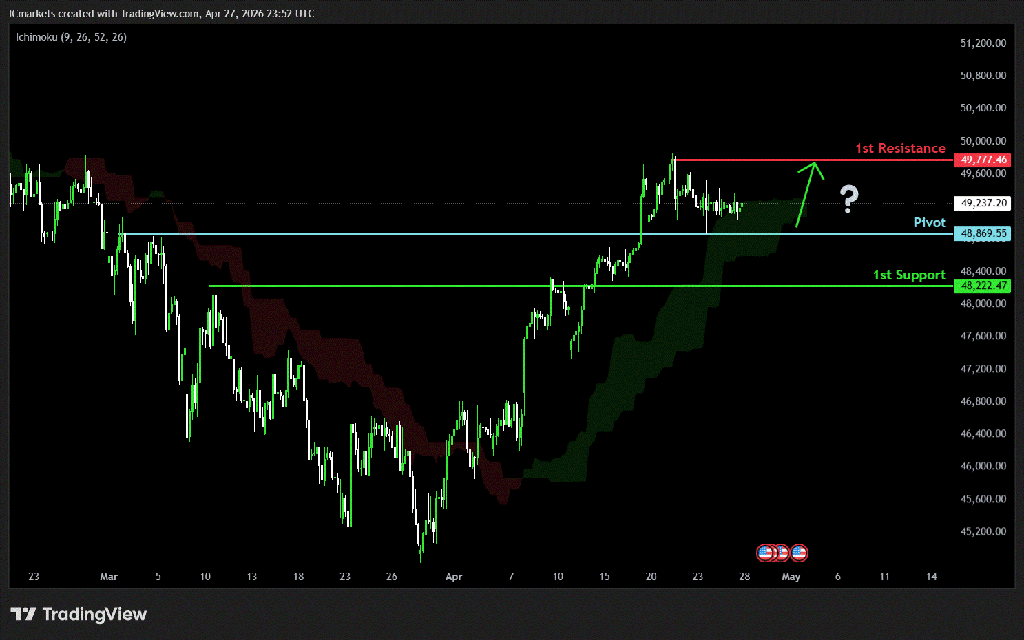The width and height of the screenshot is (1024, 640).
Task: Click the red 49,777.46 resistance price tag
Action: click(x=983, y=160)
